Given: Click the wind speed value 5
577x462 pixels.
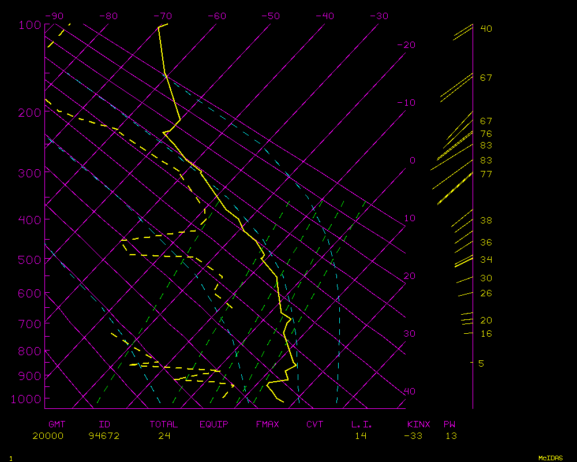Looking at the screenshot, I should point(481,363).
